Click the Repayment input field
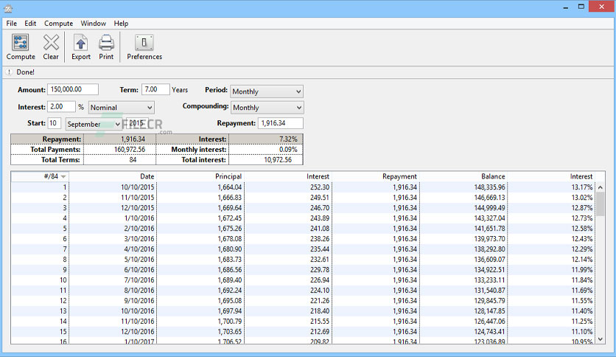 pos(281,123)
